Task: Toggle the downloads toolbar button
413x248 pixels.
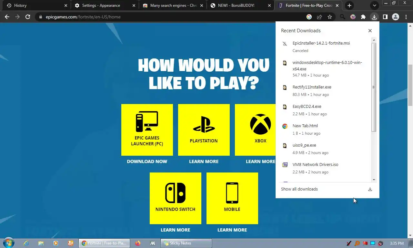Action: click(x=374, y=17)
